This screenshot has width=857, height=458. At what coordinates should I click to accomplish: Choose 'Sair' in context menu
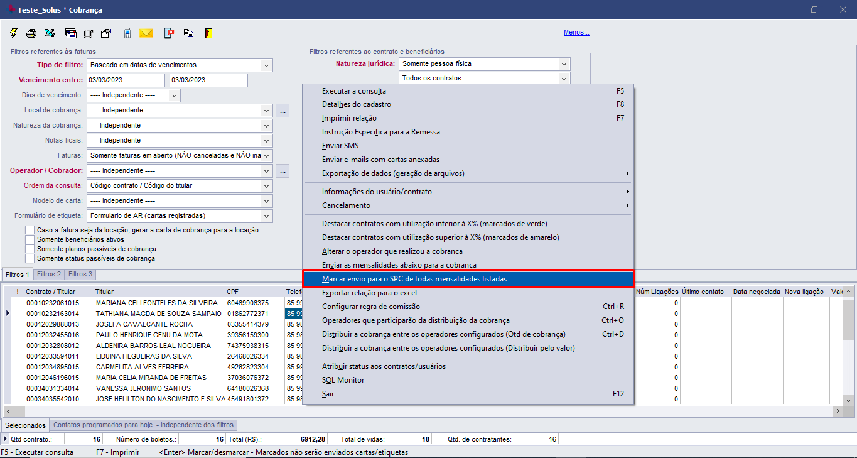pyautogui.click(x=468, y=394)
